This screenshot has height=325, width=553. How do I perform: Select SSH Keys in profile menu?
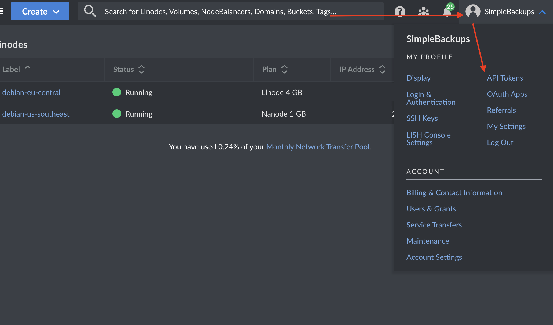coord(422,118)
